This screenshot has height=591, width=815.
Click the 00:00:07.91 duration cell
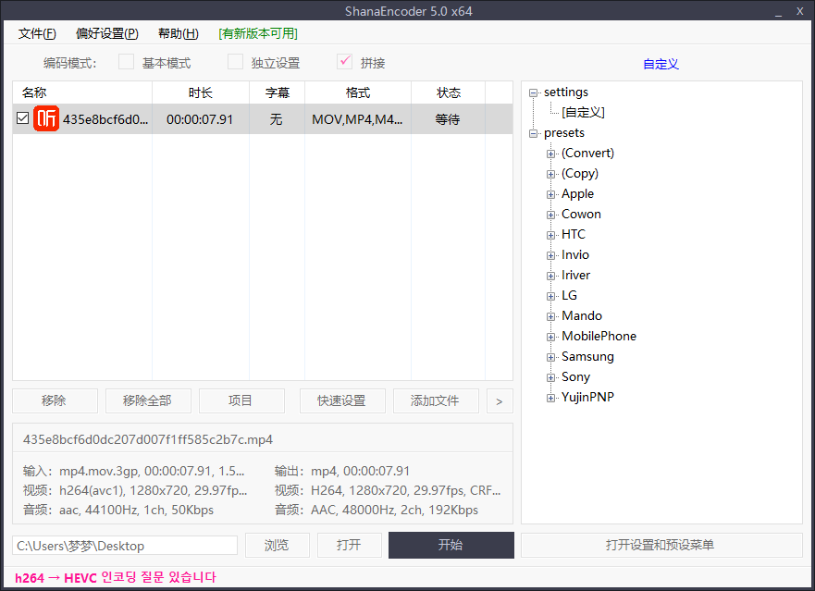(x=200, y=119)
